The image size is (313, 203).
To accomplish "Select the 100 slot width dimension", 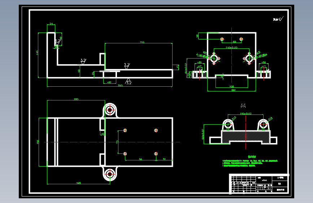I will pyautogui.click(x=231, y=87).
